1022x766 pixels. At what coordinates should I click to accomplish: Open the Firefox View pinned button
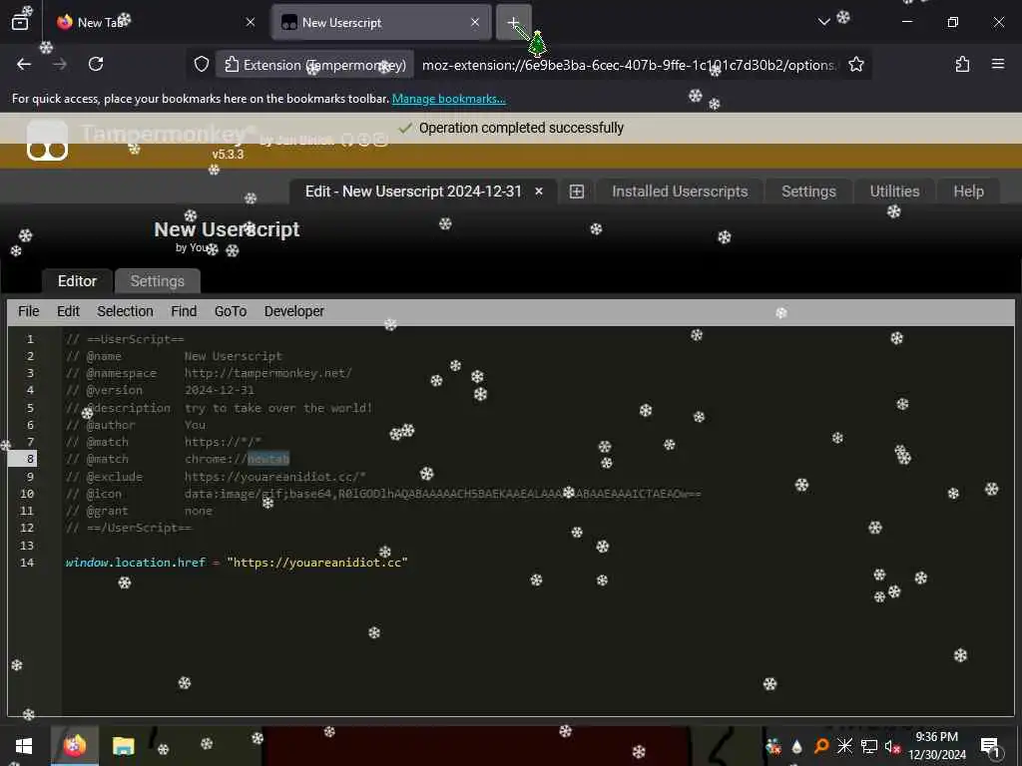point(20,22)
